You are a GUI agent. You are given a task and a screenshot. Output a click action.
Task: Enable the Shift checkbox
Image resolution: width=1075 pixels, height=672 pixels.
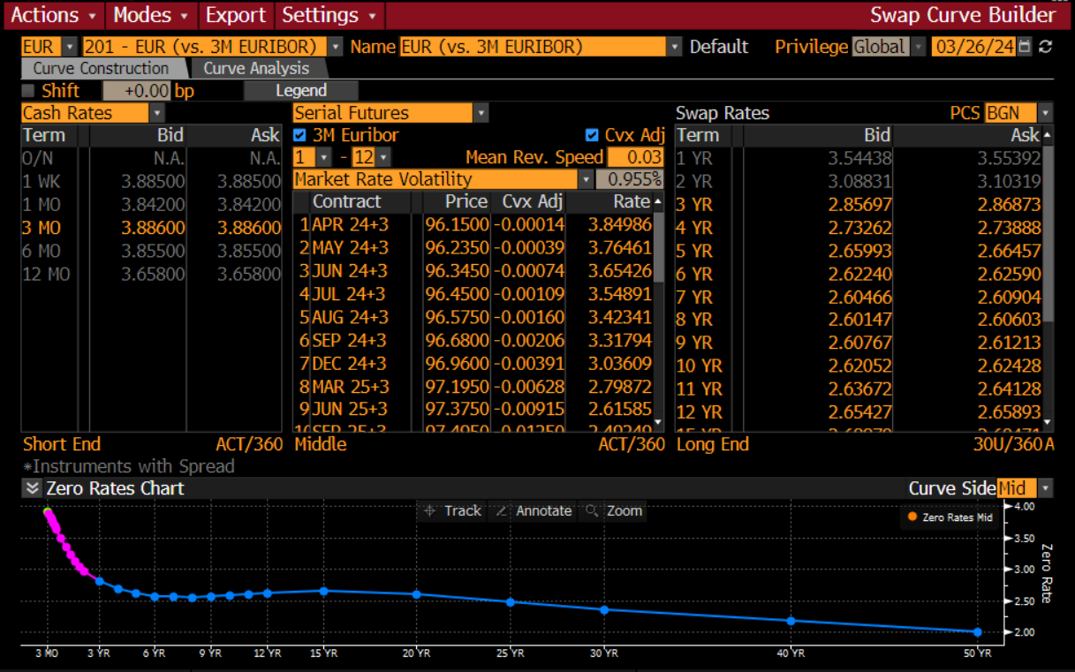pos(28,91)
